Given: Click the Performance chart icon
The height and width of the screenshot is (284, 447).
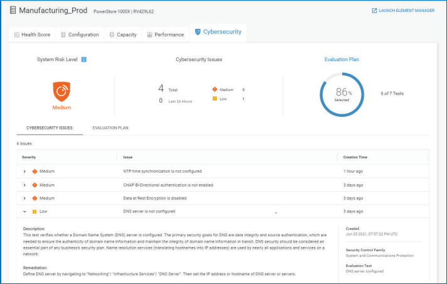Looking at the screenshot, I should [149, 35].
